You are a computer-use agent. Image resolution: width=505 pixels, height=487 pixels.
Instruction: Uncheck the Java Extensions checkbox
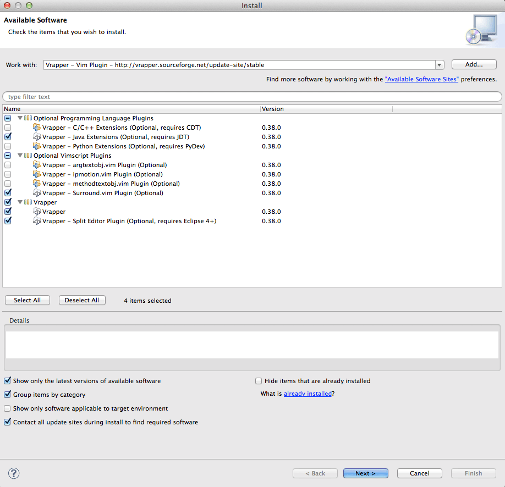(8, 137)
